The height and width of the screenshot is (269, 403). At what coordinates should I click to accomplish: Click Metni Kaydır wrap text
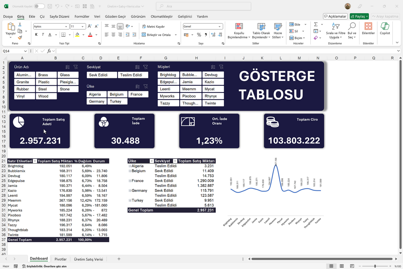pos(153,27)
